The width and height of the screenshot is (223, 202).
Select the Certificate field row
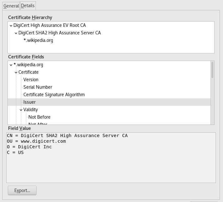click(28, 72)
